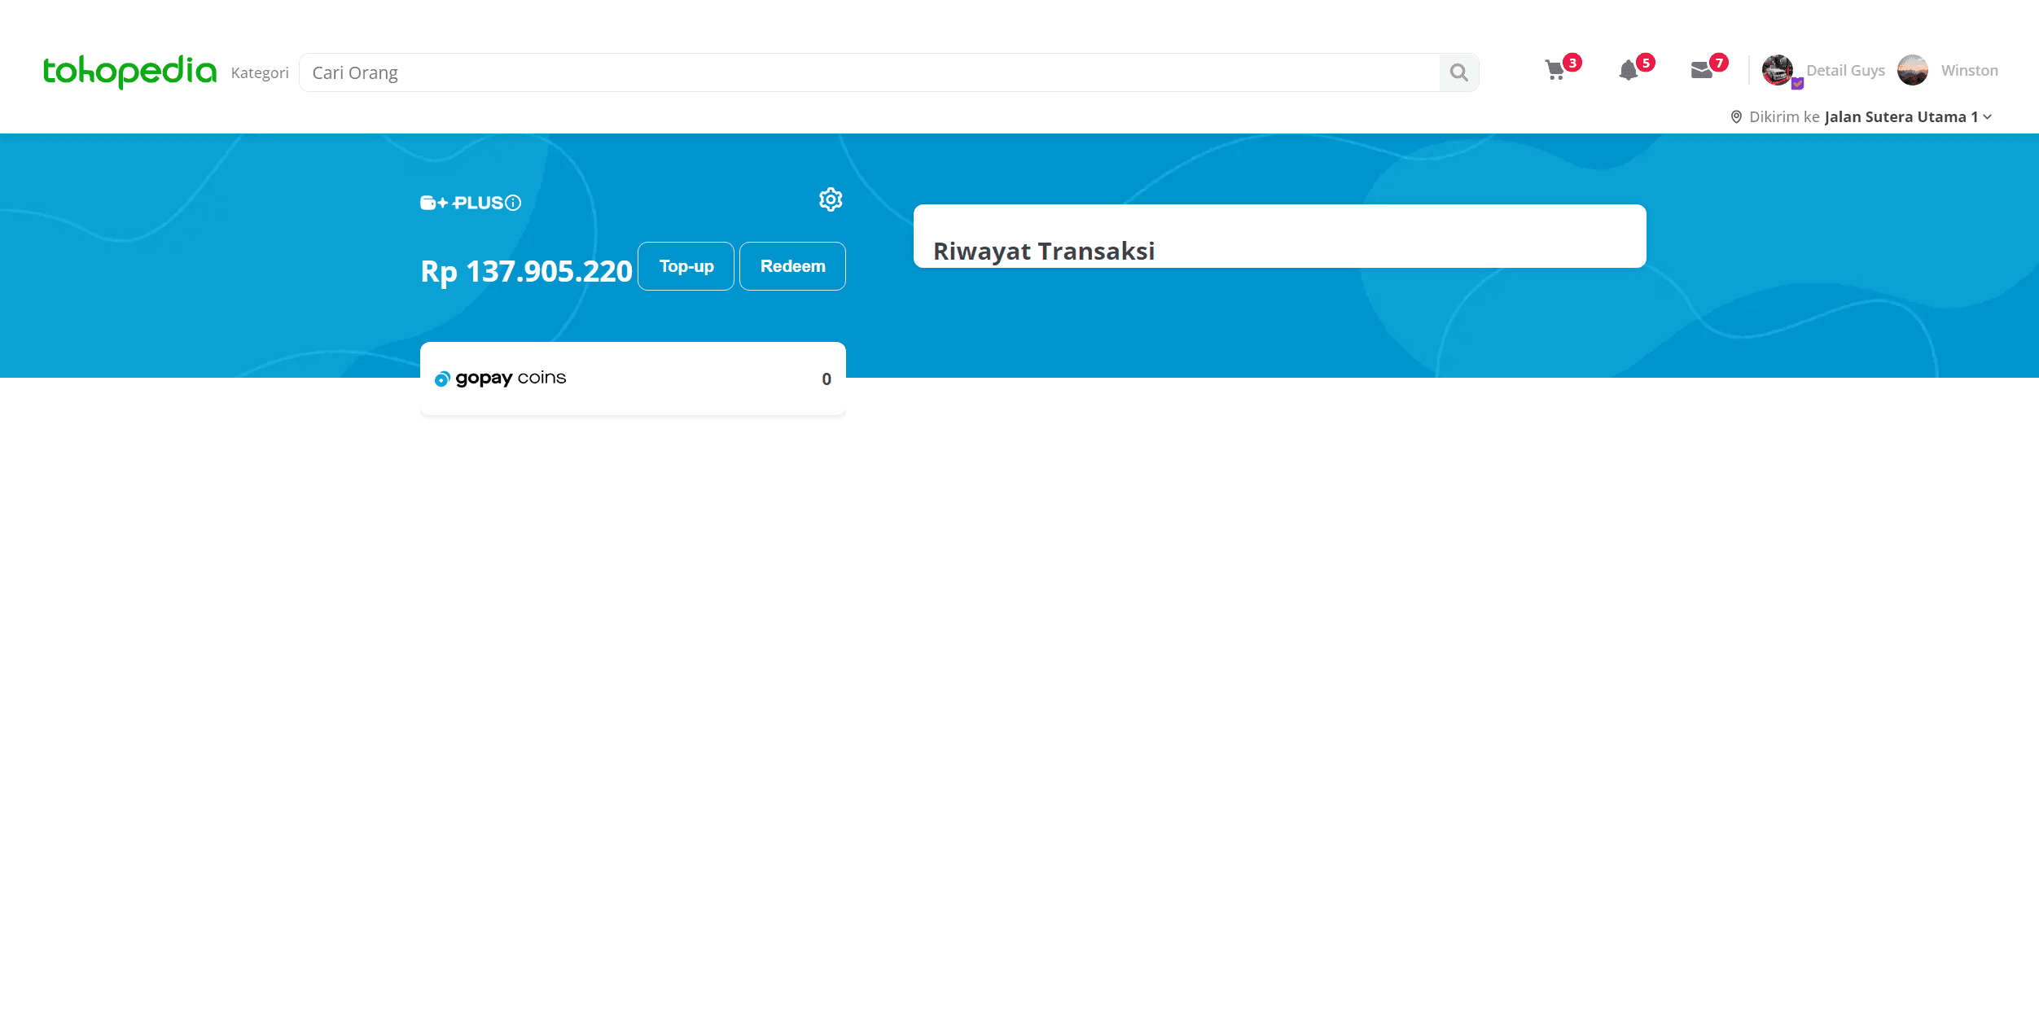Open the shopping cart icon
Screen dimensions: 2039x1029
pyautogui.click(x=1555, y=71)
